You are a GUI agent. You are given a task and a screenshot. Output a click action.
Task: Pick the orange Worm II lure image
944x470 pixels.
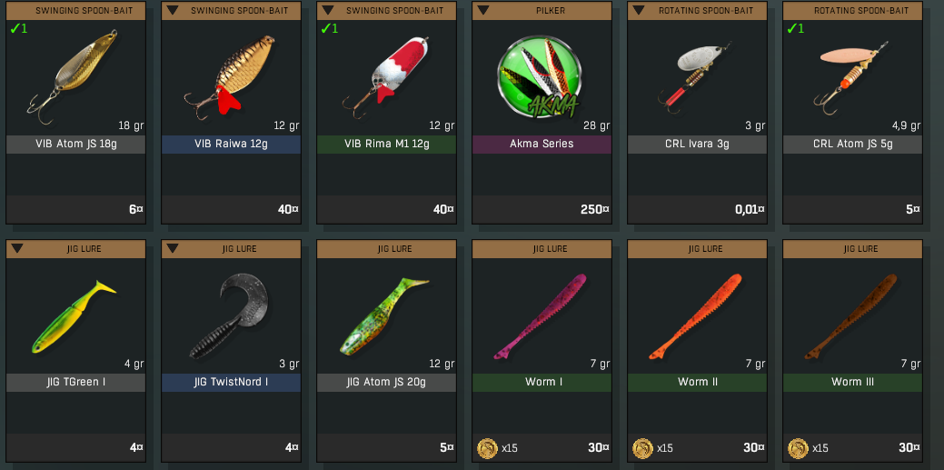(x=695, y=316)
